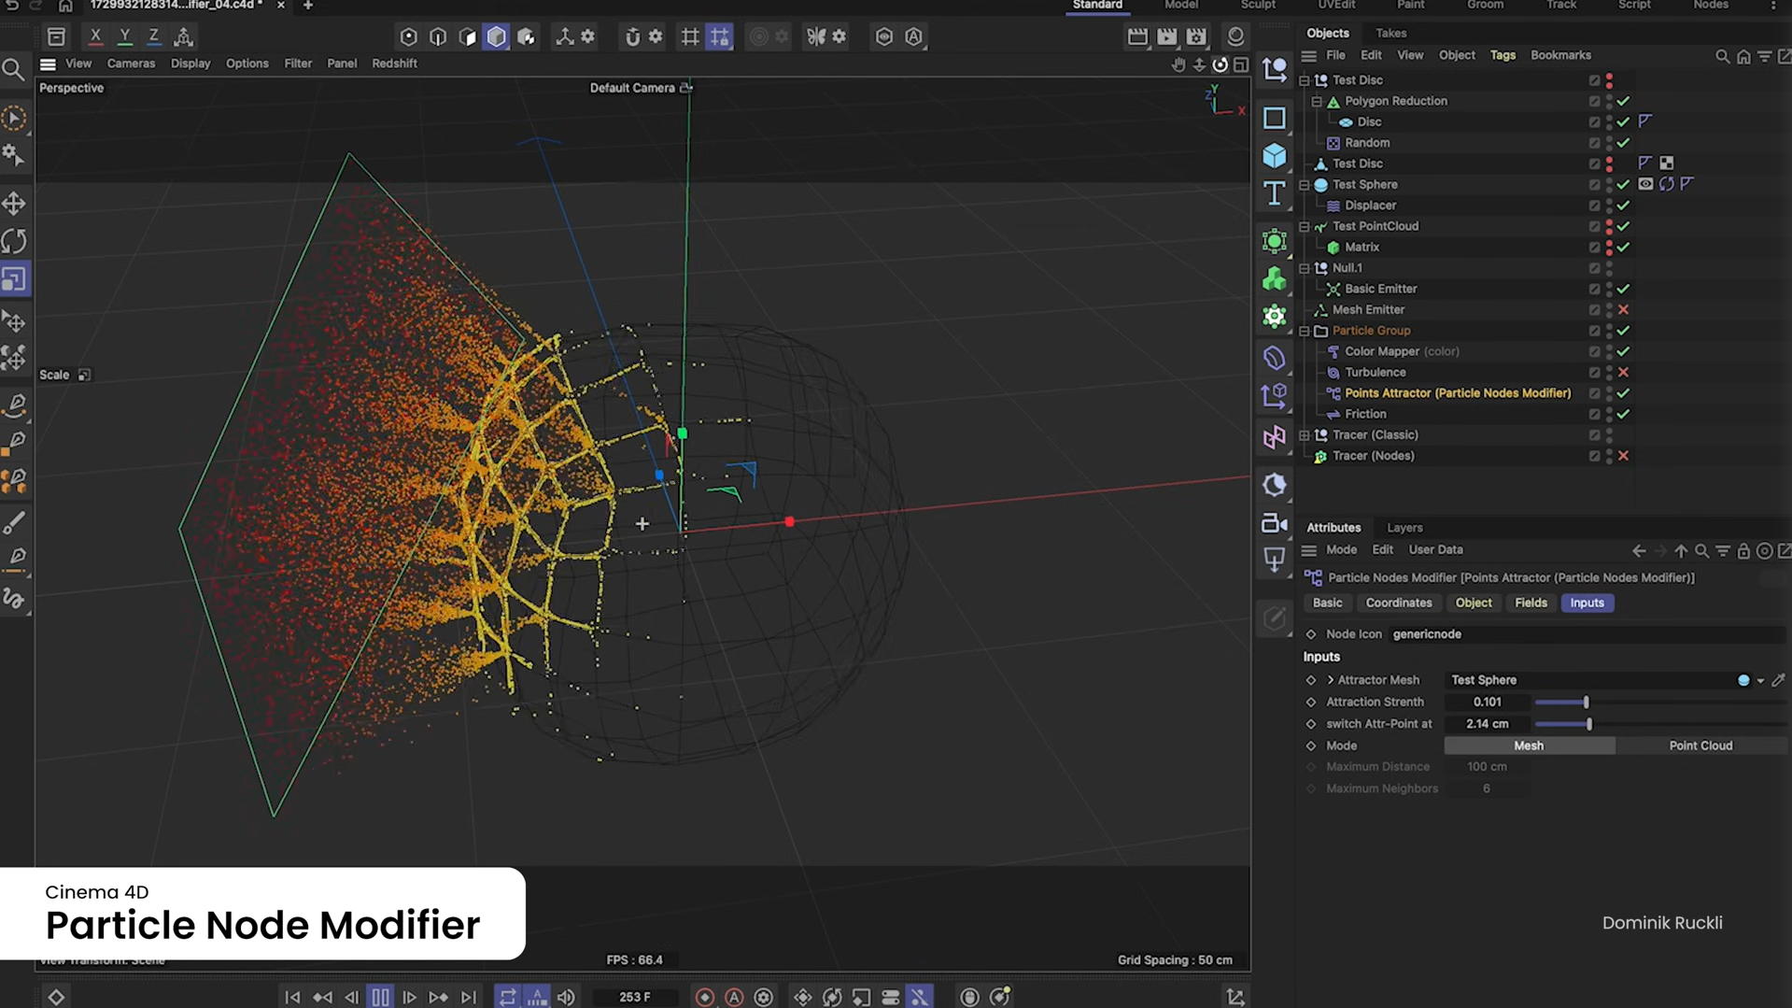Select the MoText T icon
The height and width of the screenshot is (1008, 1792).
pyautogui.click(x=1275, y=194)
